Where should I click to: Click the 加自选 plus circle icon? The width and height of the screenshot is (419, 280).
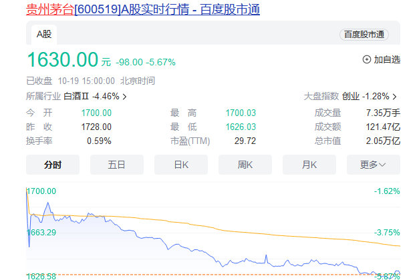coord(367,59)
